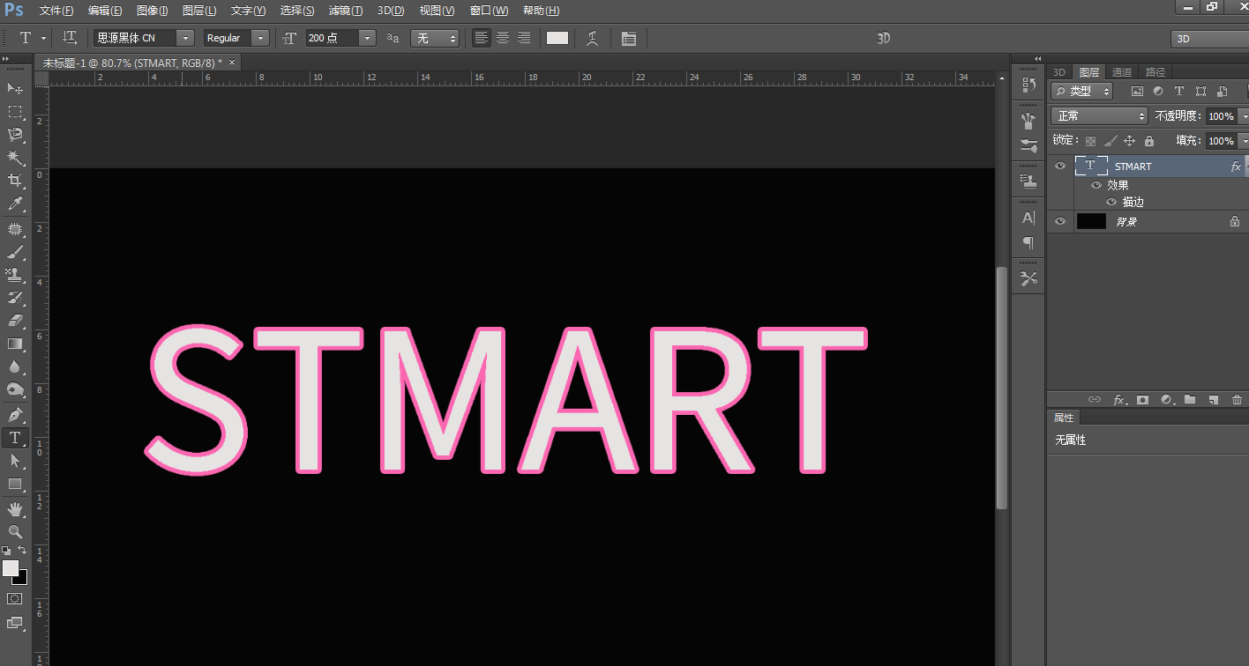
Task: Open the 滤镜 menu
Action: point(345,11)
